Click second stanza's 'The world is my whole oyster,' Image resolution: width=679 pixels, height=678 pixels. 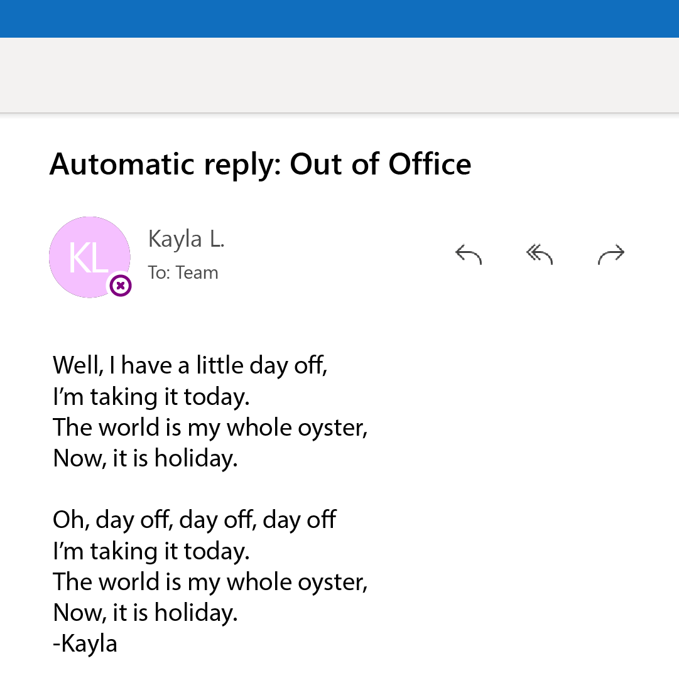pyautogui.click(x=210, y=582)
